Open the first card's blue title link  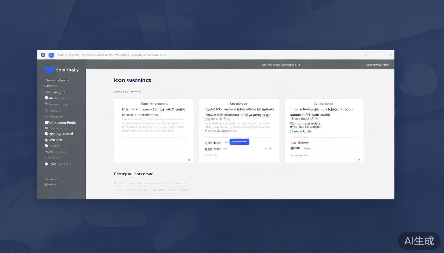[x=154, y=104]
